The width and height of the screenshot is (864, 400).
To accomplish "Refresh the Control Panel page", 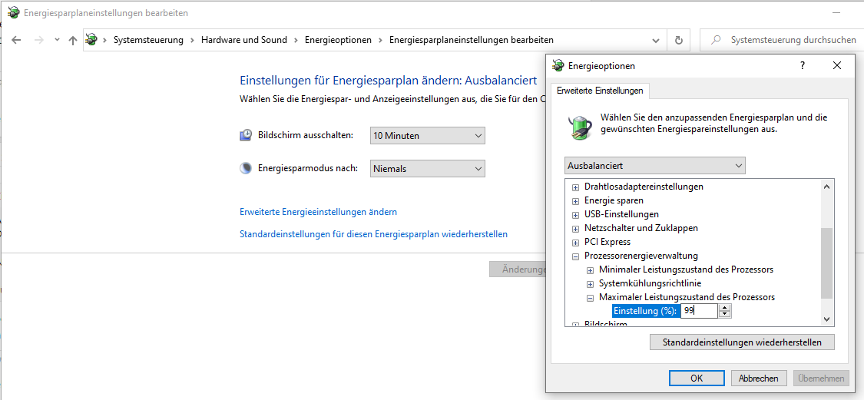I will [679, 40].
